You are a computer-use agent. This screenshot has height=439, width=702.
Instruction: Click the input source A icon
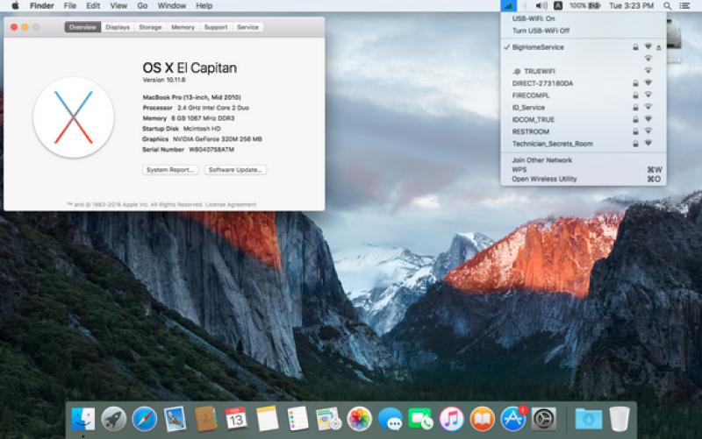point(558,6)
